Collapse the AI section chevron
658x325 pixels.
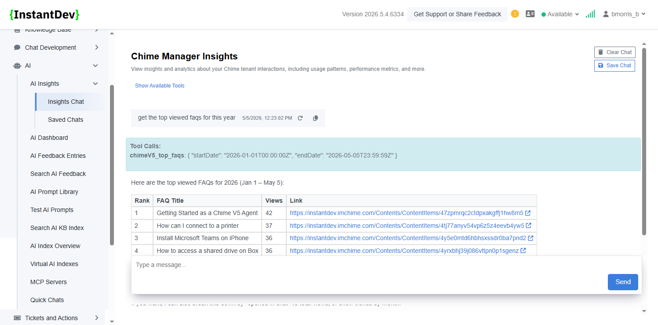tap(95, 66)
